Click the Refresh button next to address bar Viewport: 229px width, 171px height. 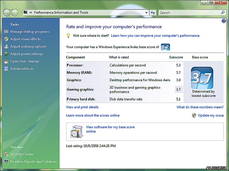(153, 13)
